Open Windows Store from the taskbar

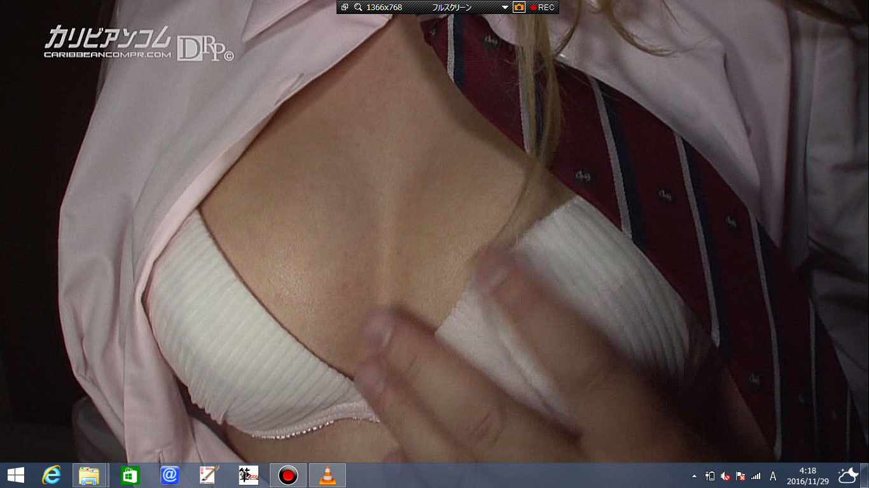[130, 475]
